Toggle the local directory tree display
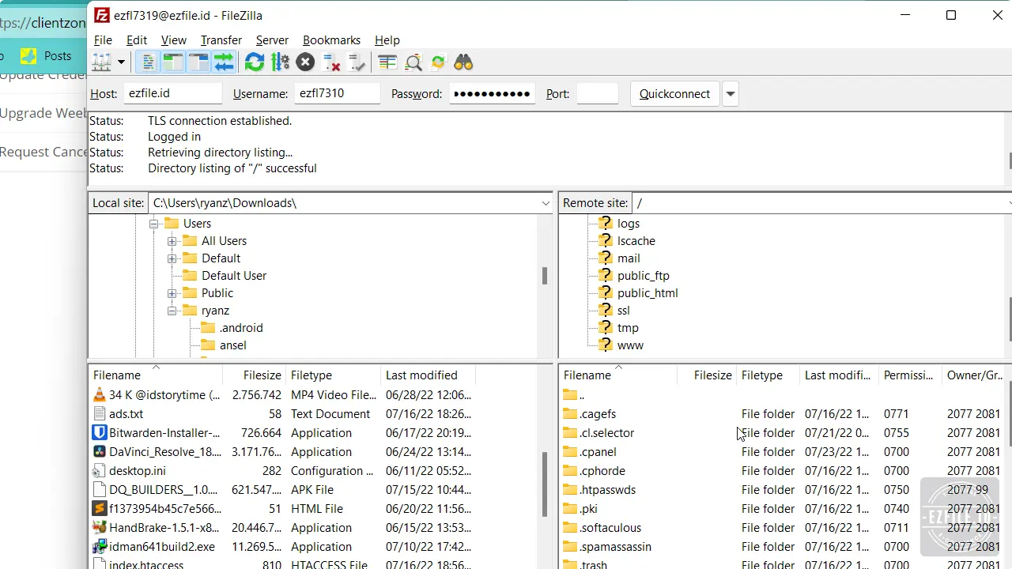The height and width of the screenshot is (569, 1012). point(173,62)
